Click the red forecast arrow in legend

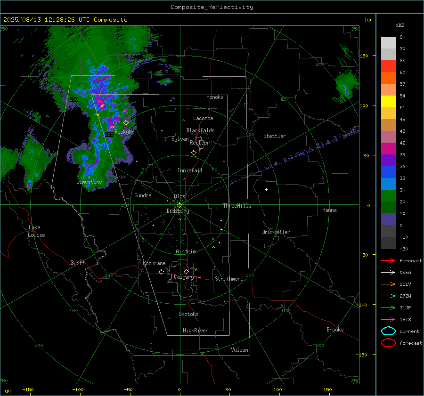tap(388, 260)
